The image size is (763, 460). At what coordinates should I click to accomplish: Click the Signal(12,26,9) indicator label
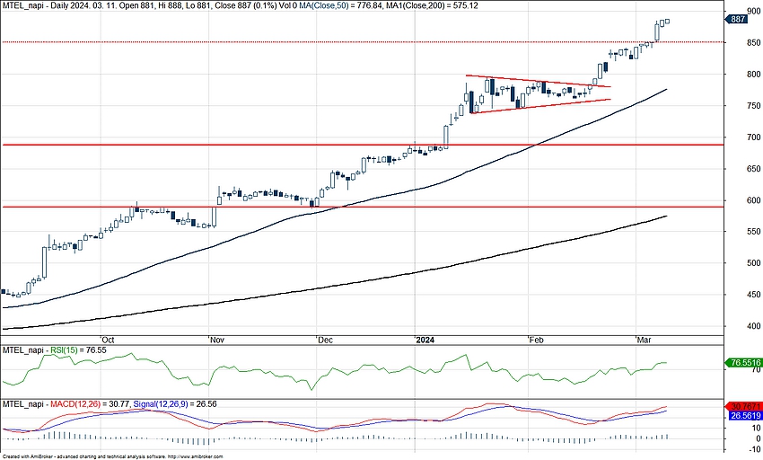click(165, 407)
